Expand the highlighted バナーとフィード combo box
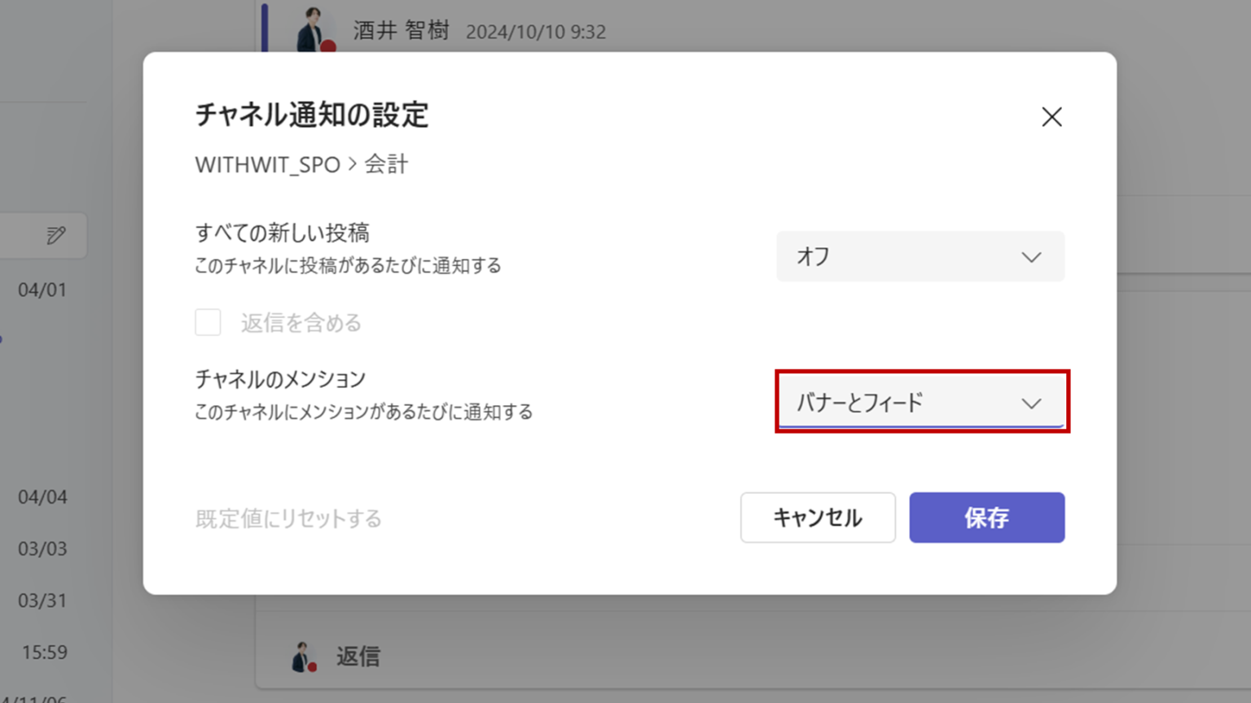Image resolution: width=1251 pixels, height=703 pixels. click(x=920, y=402)
